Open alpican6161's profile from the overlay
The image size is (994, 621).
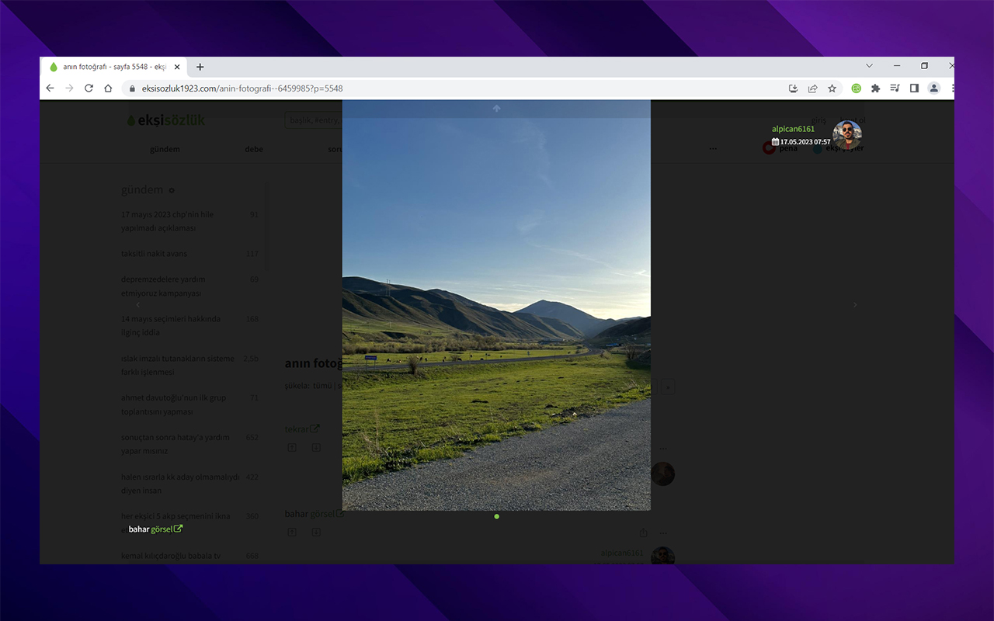[x=793, y=129]
